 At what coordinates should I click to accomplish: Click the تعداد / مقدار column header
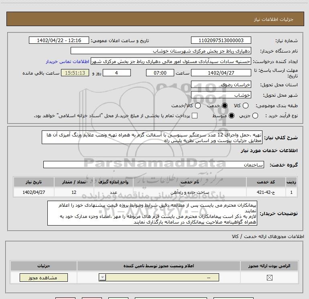pyautogui.click(x=74, y=182)
